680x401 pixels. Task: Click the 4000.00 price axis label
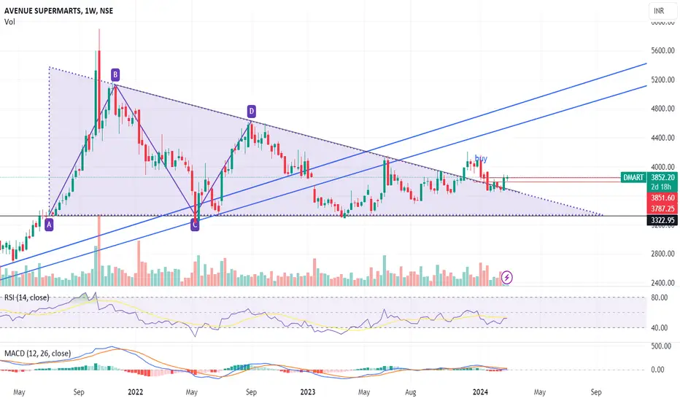(x=662, y=167)
